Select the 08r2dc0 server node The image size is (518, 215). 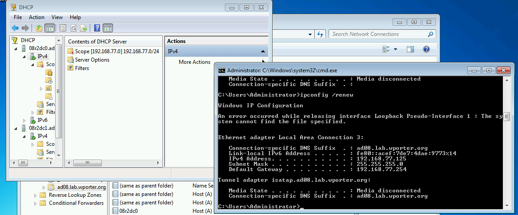41,48
